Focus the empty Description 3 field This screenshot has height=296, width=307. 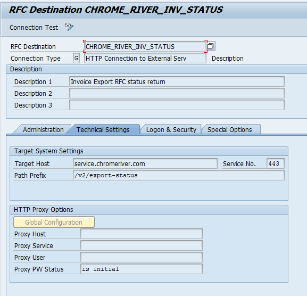[x=177, y=105]
